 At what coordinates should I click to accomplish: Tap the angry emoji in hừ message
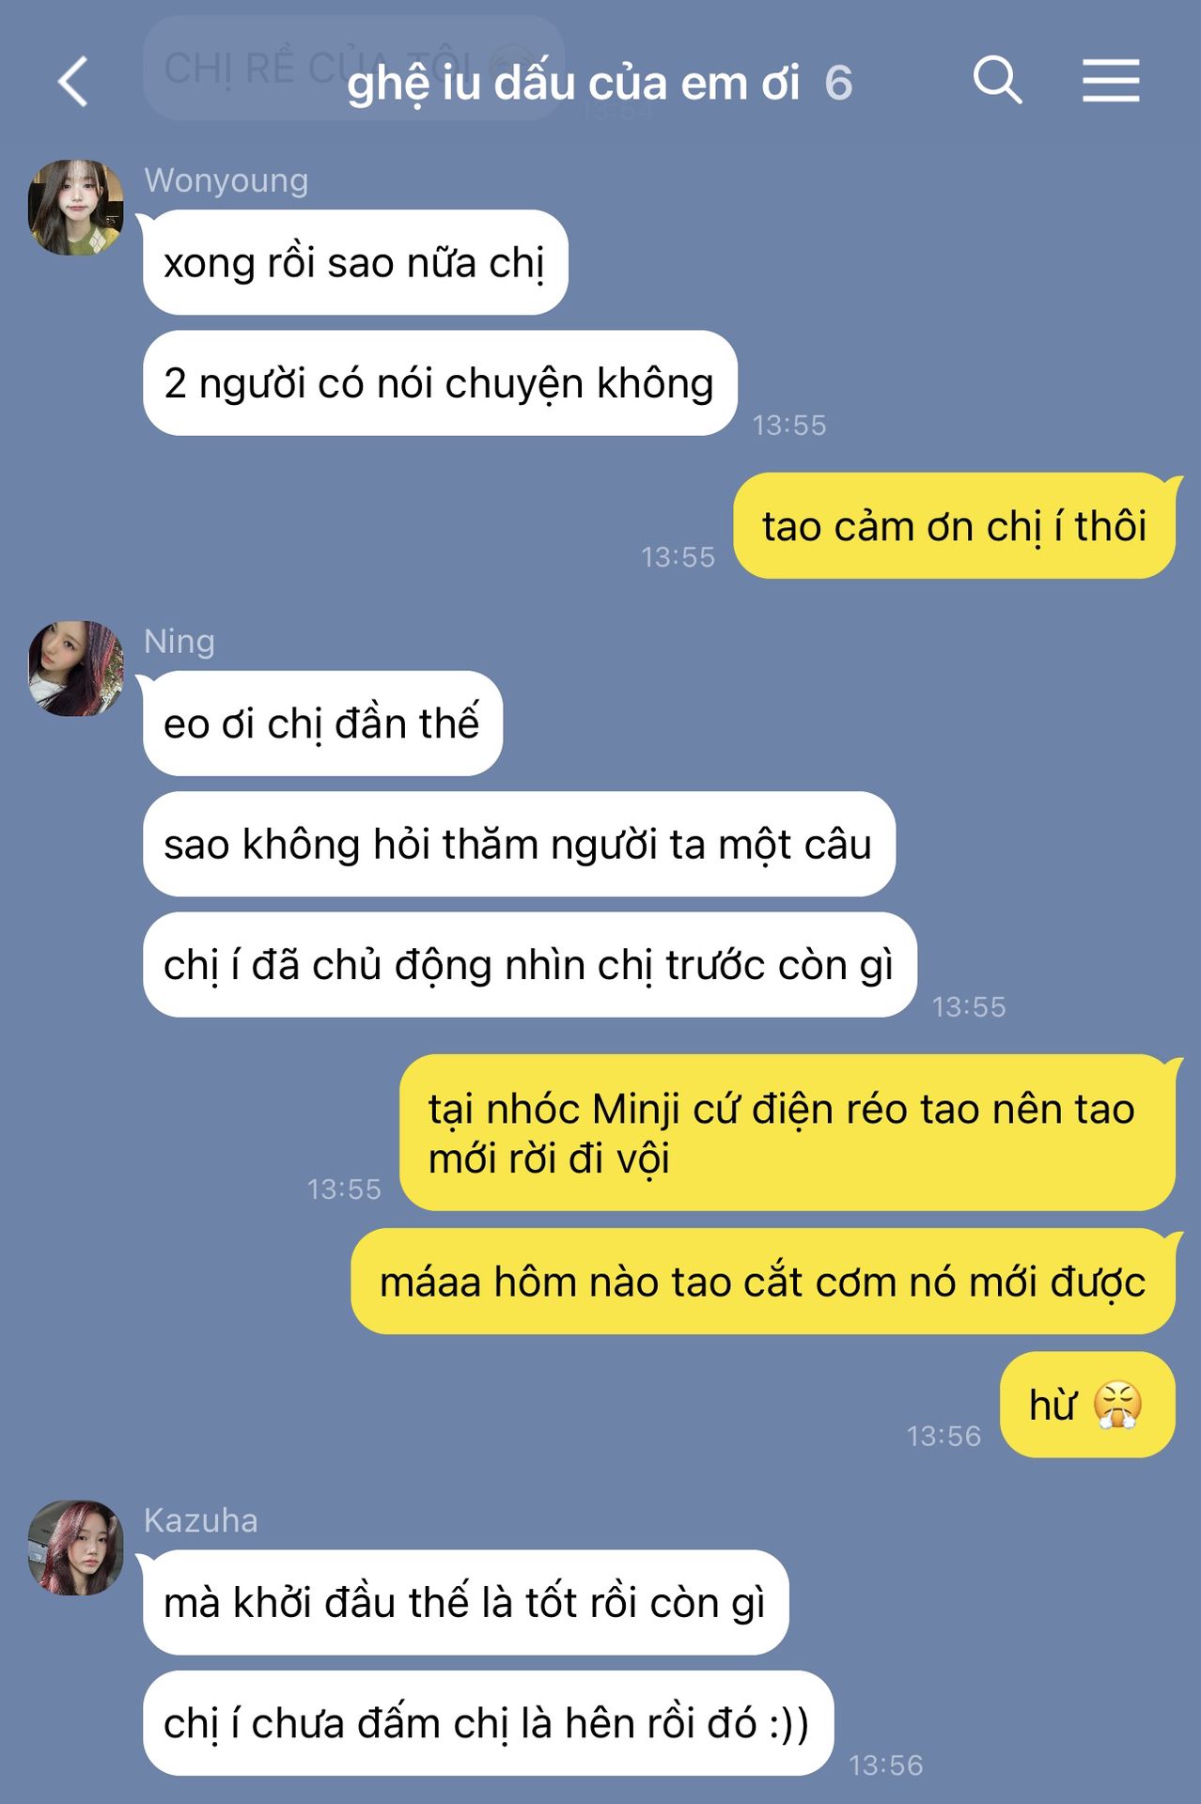click(x=1117, y=1406)
